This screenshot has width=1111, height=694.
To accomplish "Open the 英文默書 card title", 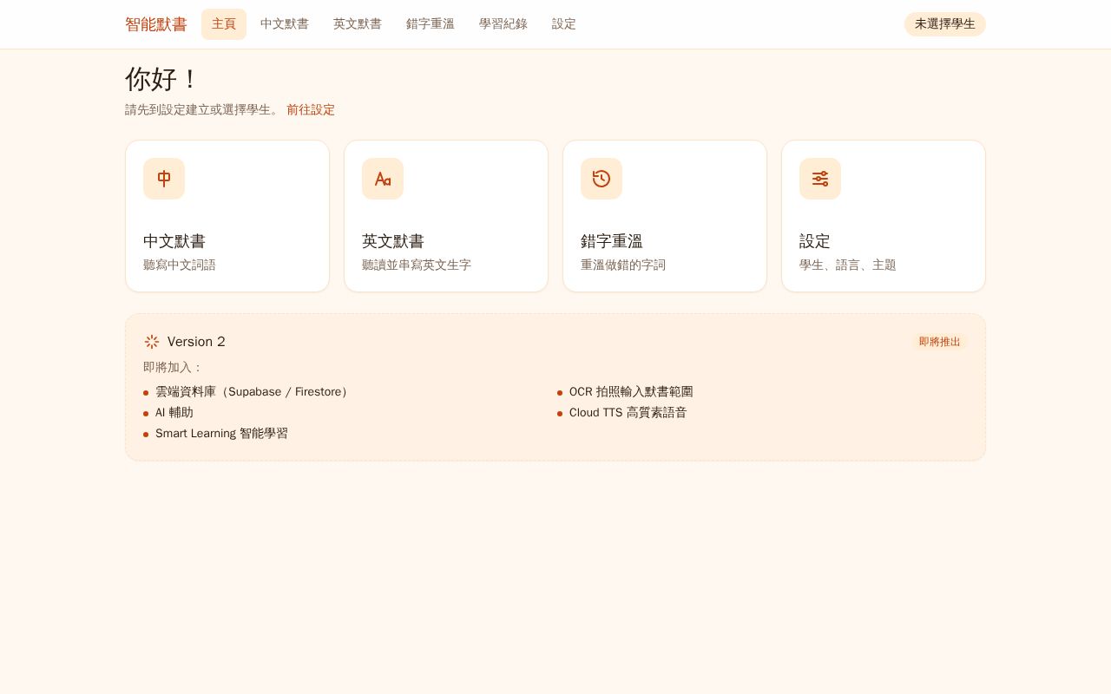I will [x=393, y=241].
